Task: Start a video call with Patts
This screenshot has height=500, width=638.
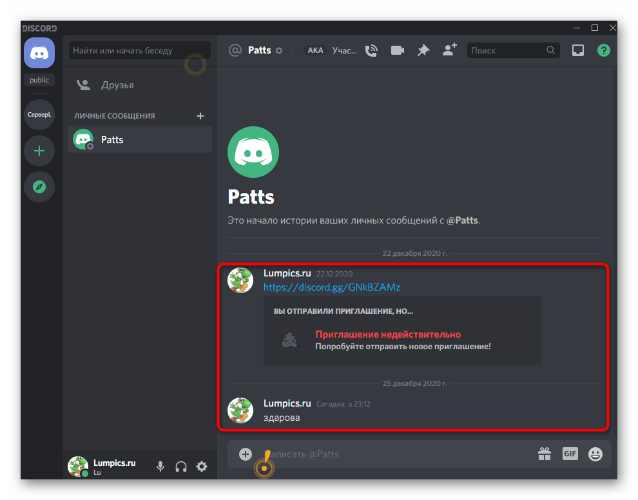Action: (x=397, y=50)
